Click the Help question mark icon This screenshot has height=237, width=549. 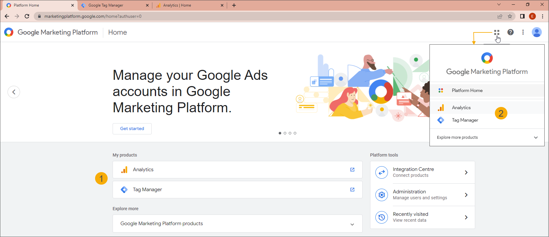[510, 32]
